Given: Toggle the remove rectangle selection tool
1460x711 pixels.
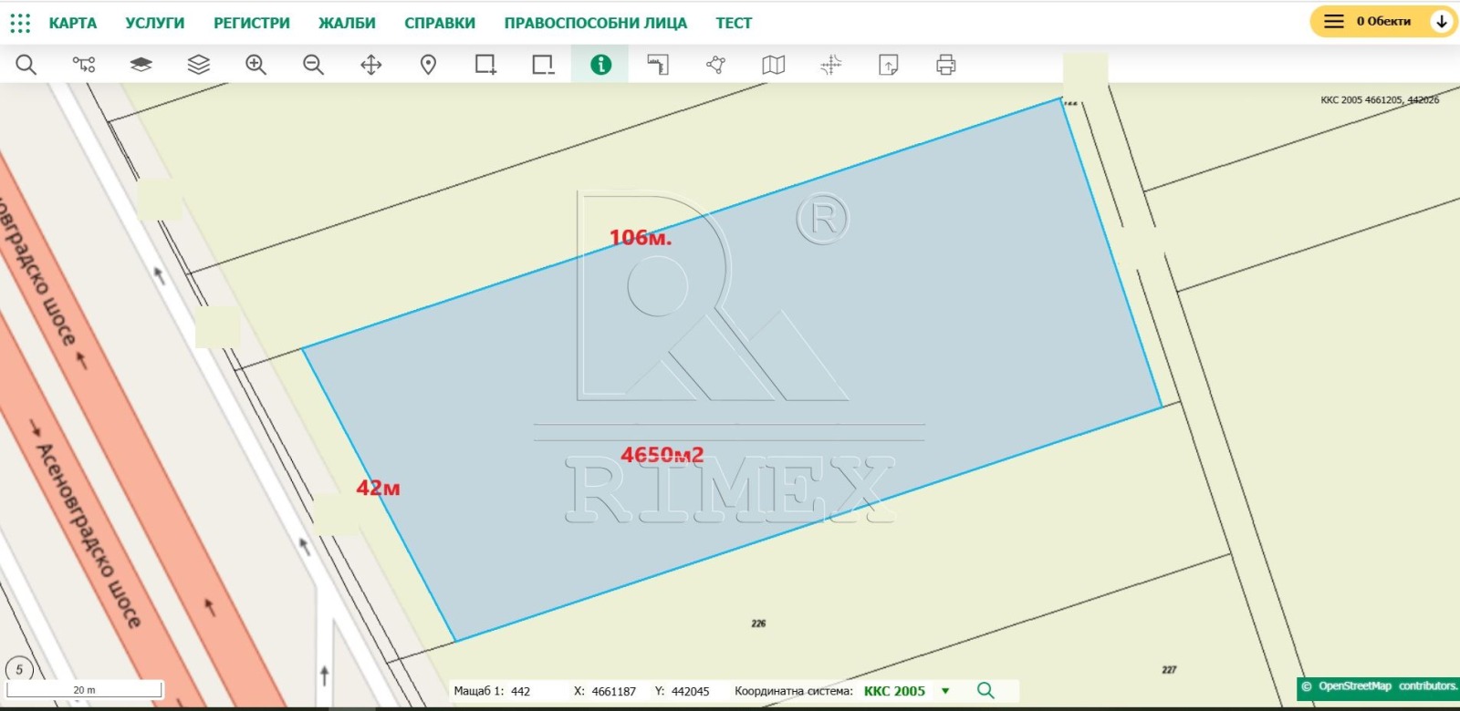Looking at the screenshot, I should [x=543, y=65].
